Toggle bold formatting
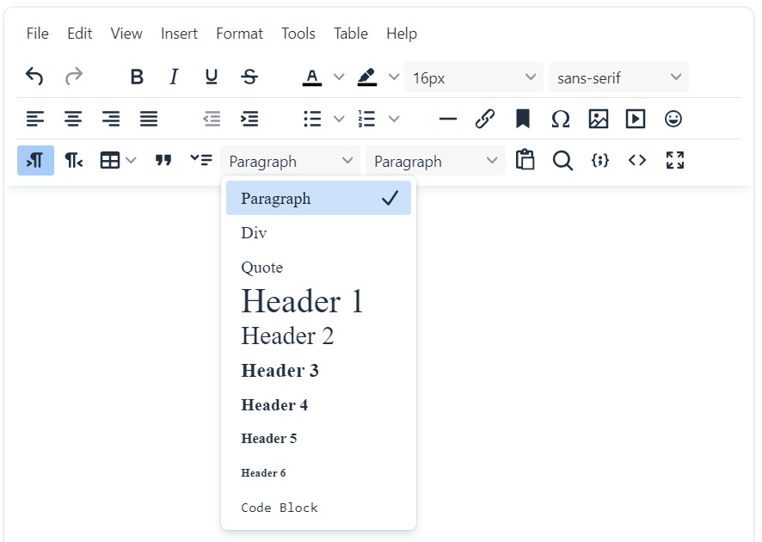 point(137,77)
